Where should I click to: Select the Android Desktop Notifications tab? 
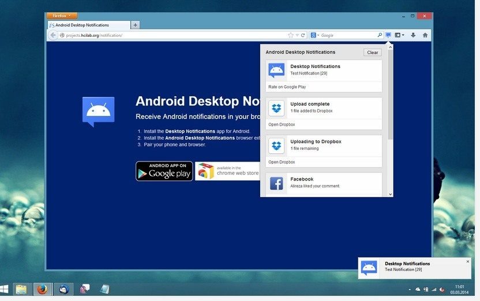pos(89,25)
